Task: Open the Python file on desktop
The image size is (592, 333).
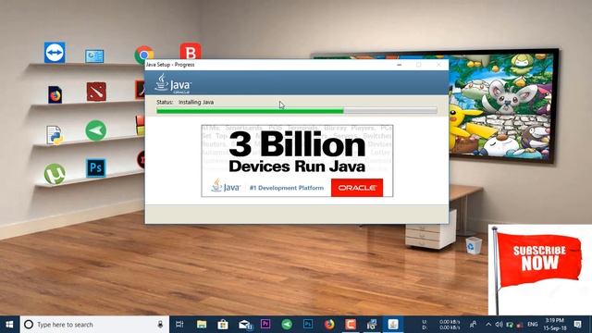Action: coord(55,135)
